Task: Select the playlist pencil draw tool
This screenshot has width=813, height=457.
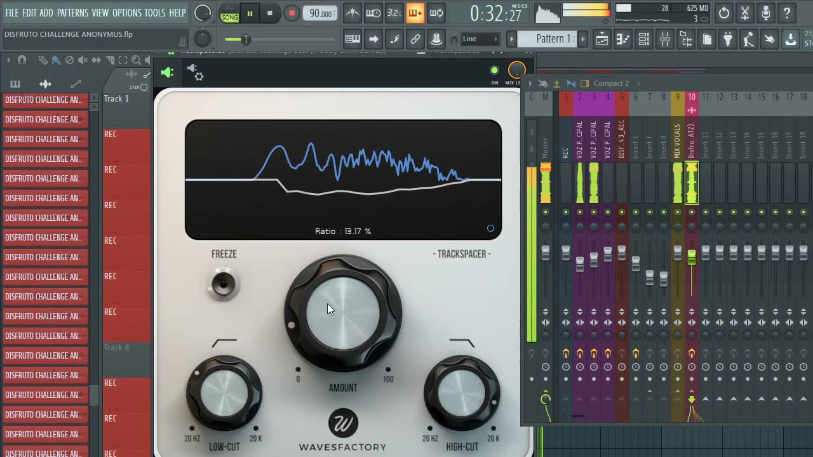Action: click(43, 60)
